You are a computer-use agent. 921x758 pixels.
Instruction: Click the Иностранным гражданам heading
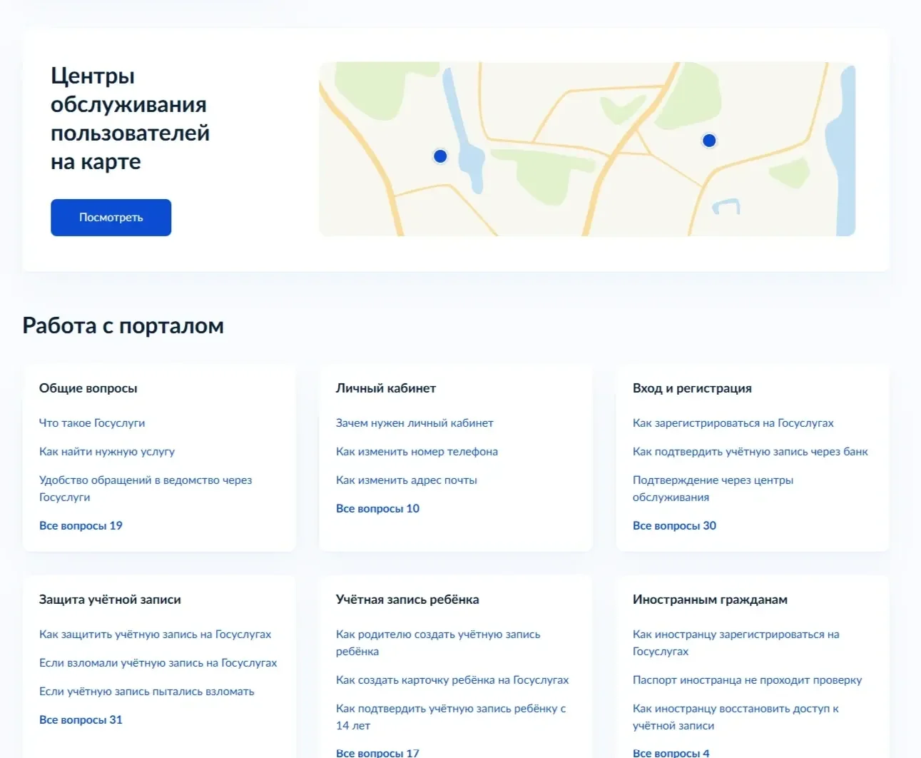click(x=710, y=600)
